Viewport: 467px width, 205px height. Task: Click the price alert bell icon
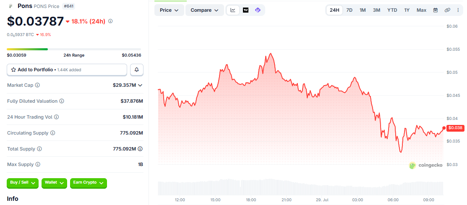[x=137, y=70]
